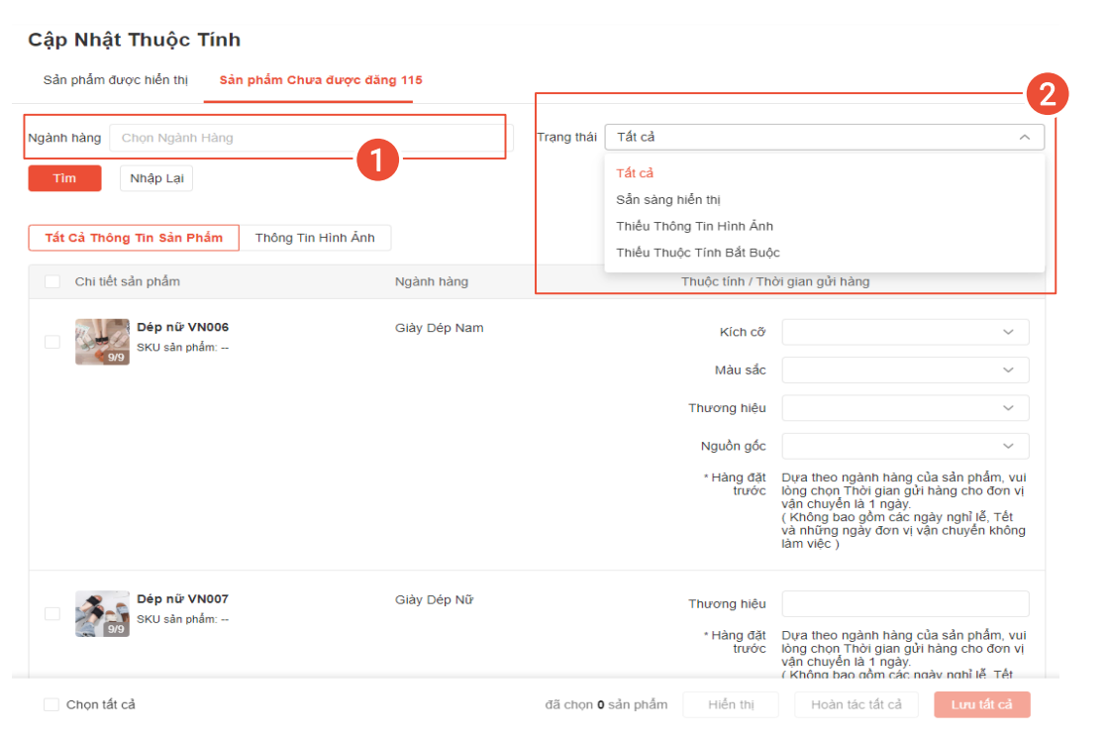The image size is (1107, 741).
Task: Open the Thương hiệu dropdown for VN006
Action: click(x=904, y=408)
